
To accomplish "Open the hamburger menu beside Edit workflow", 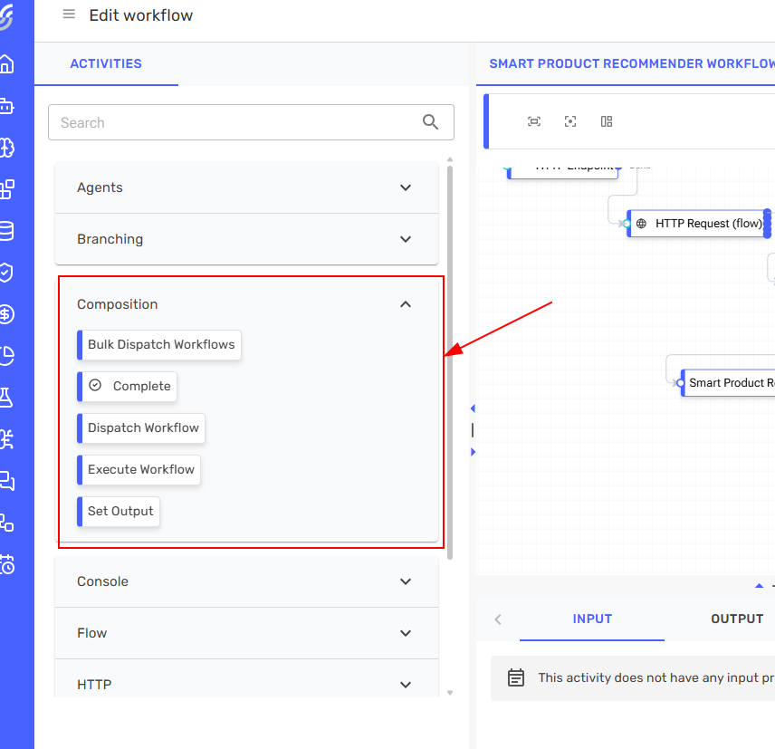I will tap(69, 14).
